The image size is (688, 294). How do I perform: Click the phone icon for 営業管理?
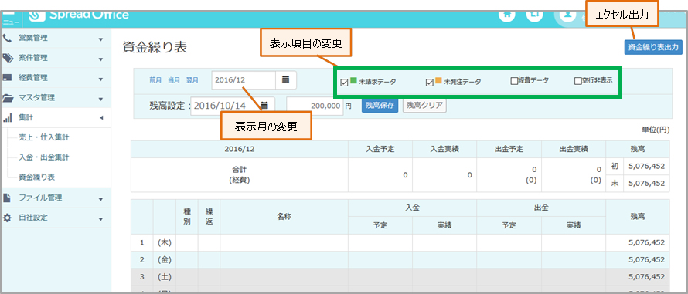point(7,38)
